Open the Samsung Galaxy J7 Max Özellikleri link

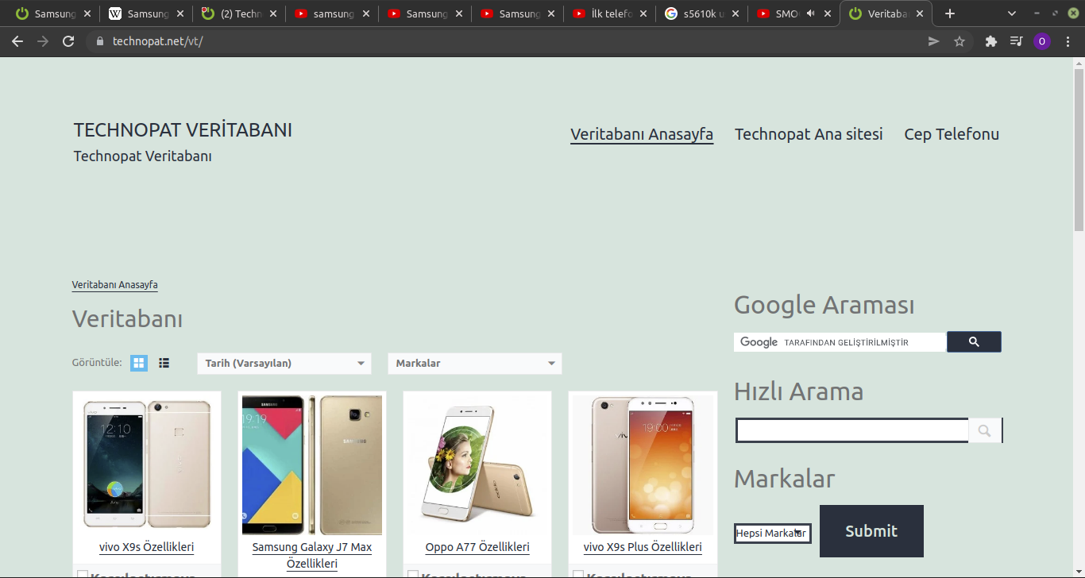[312, 555]
